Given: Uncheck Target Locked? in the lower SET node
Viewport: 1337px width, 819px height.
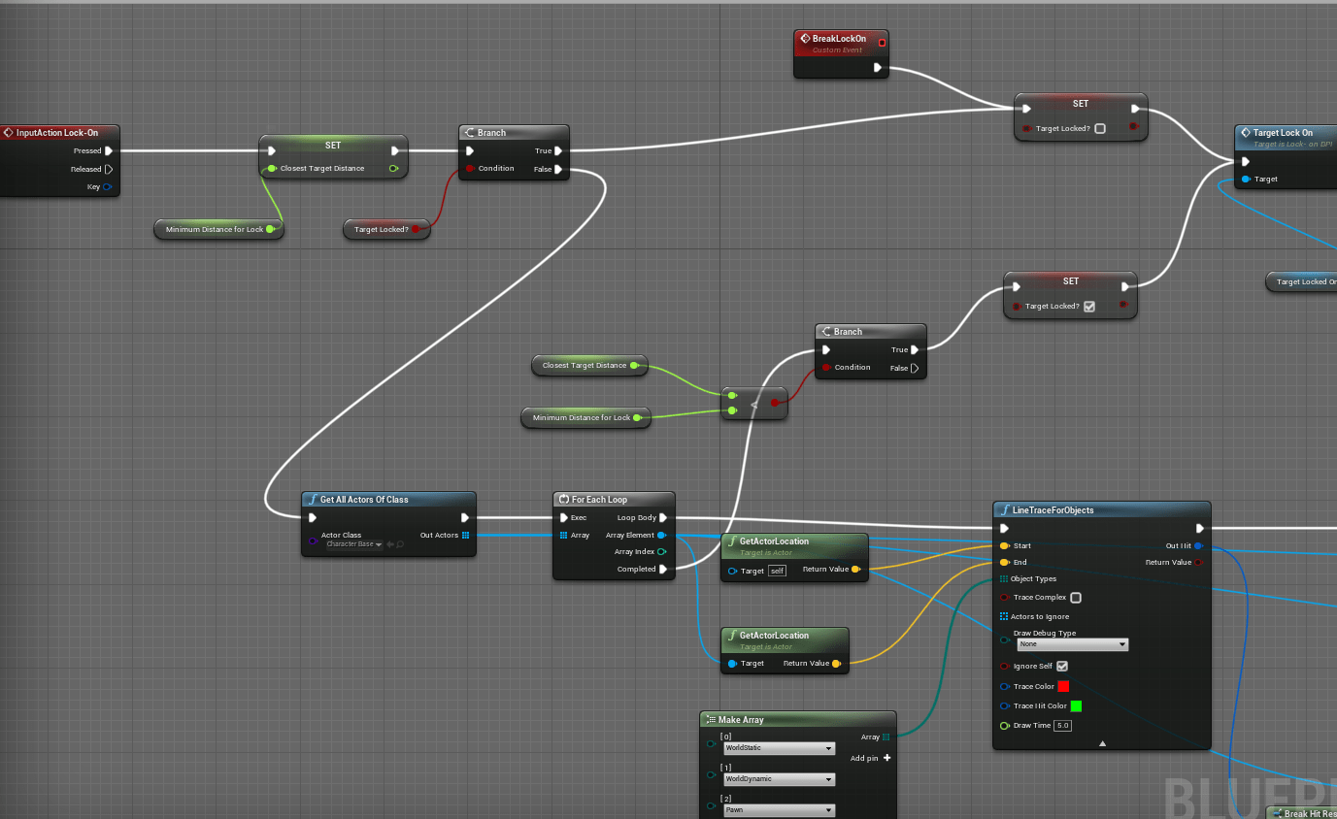Looking at the screenshot, I should pyautogui.click(x=1088, y=306).
